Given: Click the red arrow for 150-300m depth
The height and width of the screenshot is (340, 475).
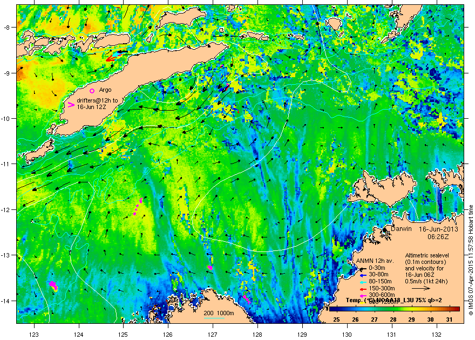Looking at the screenshot, I should coord(363,289).
